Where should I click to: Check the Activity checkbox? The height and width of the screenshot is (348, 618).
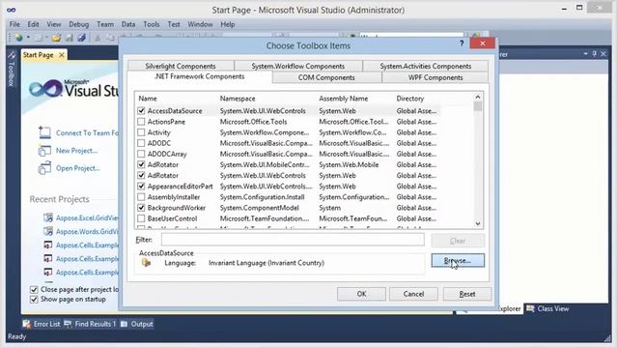[141, 132]
